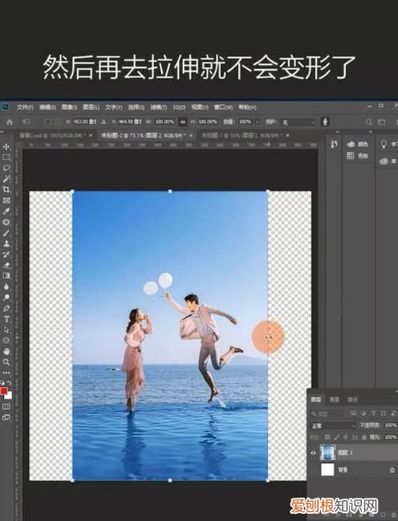
Task: Select the Magic Wand tool
Action: click(x=6, y=178)
